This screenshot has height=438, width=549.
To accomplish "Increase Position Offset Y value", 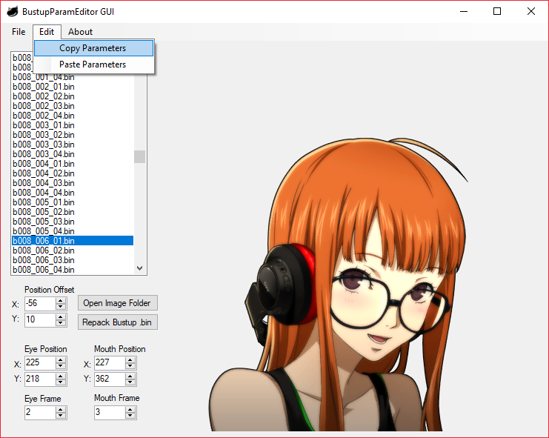I will [x=61, y=316].
